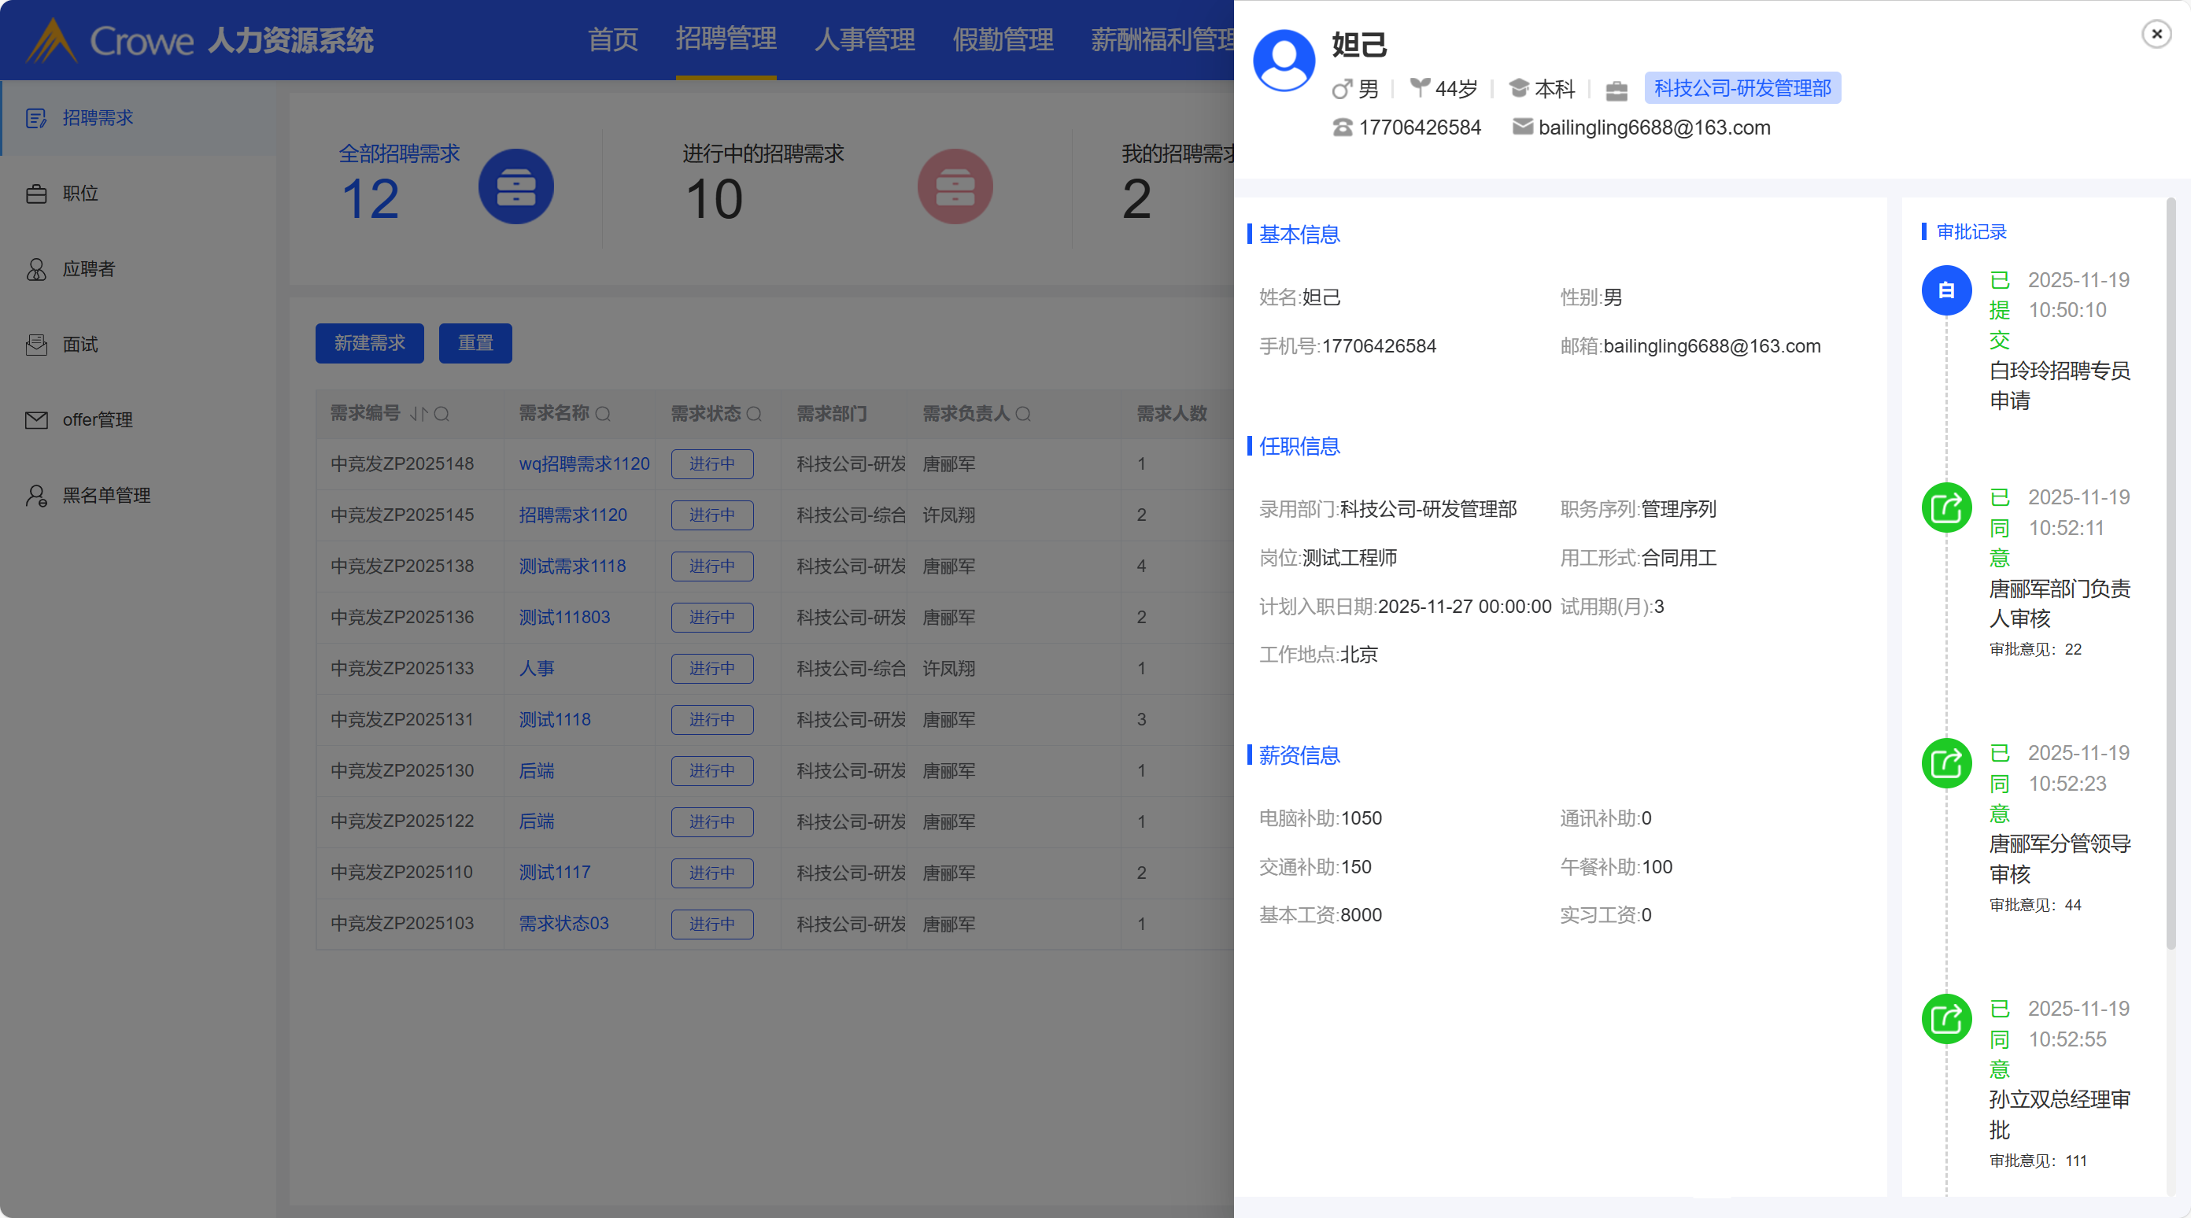
Task: Close the 妲己 detail drawer
Action: click(2156, 34)
